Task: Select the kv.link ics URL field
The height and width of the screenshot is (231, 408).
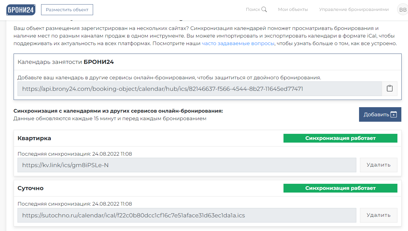Action: (187, 165)
